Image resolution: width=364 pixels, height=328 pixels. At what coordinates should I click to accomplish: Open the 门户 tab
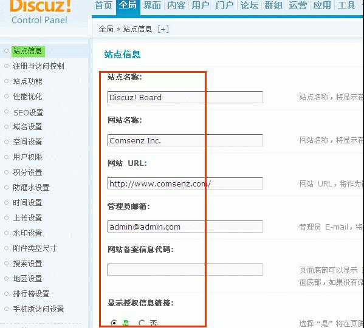coord(224,5)
